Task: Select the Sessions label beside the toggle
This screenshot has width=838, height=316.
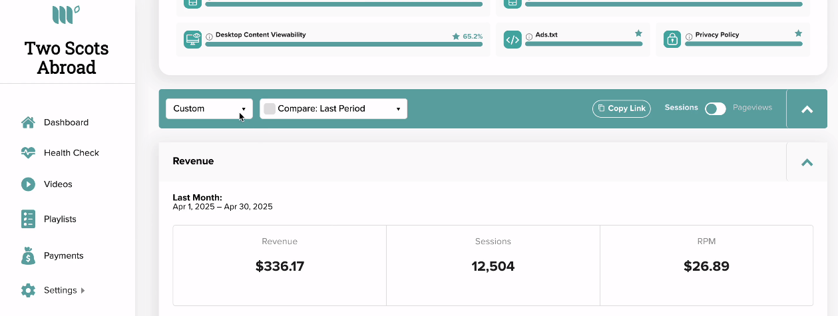Action: (681, 107)
